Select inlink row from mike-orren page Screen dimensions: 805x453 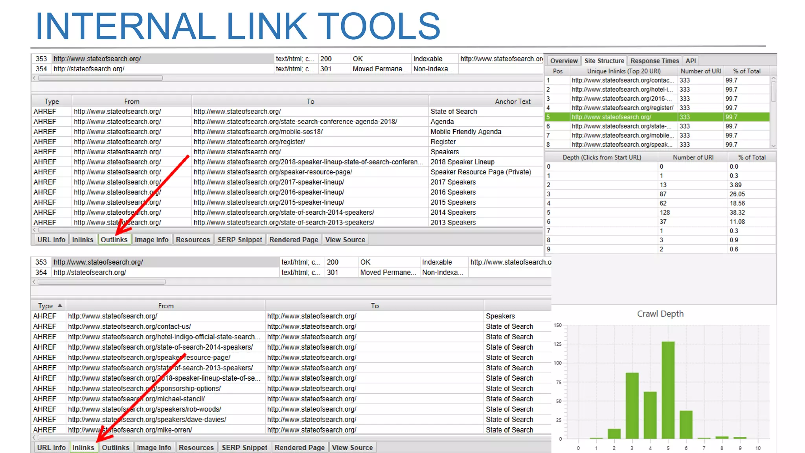[x=291, y=430]
